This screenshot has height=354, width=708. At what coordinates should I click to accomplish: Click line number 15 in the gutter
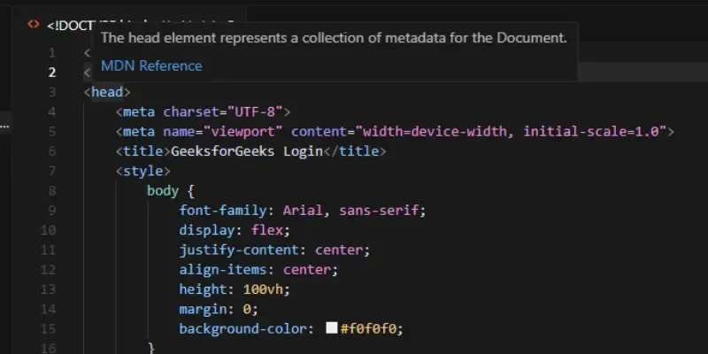[x=50, y=328]
